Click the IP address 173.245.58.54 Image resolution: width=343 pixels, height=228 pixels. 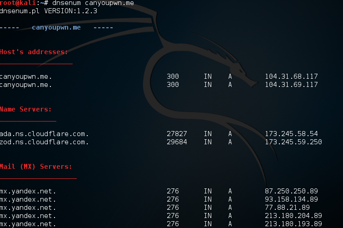(x=291, y=134)
